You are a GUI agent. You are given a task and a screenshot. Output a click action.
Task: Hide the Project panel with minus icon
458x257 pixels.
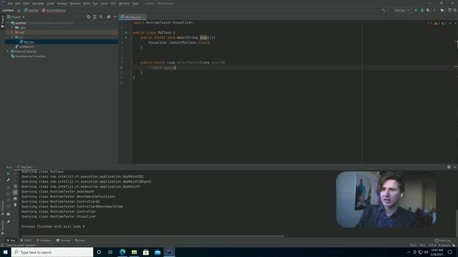[114, 17]
